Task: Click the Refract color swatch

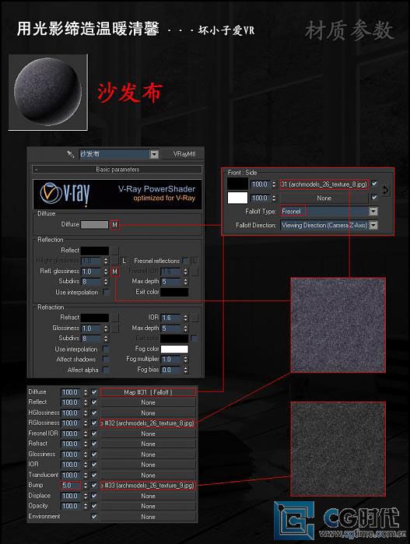Action: (95, 318)
